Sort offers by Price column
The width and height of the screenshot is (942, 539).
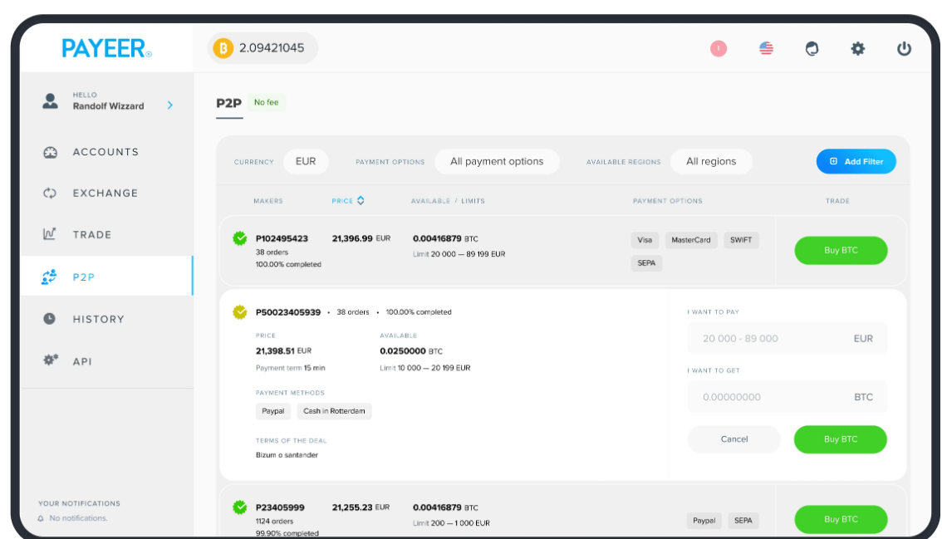(x=348, y=201)
